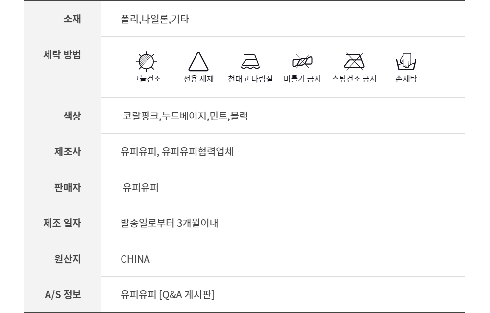Click the 스팀건조 금지 caption
The height and width of the screenshot is (313, 490).
click(354, 79)
